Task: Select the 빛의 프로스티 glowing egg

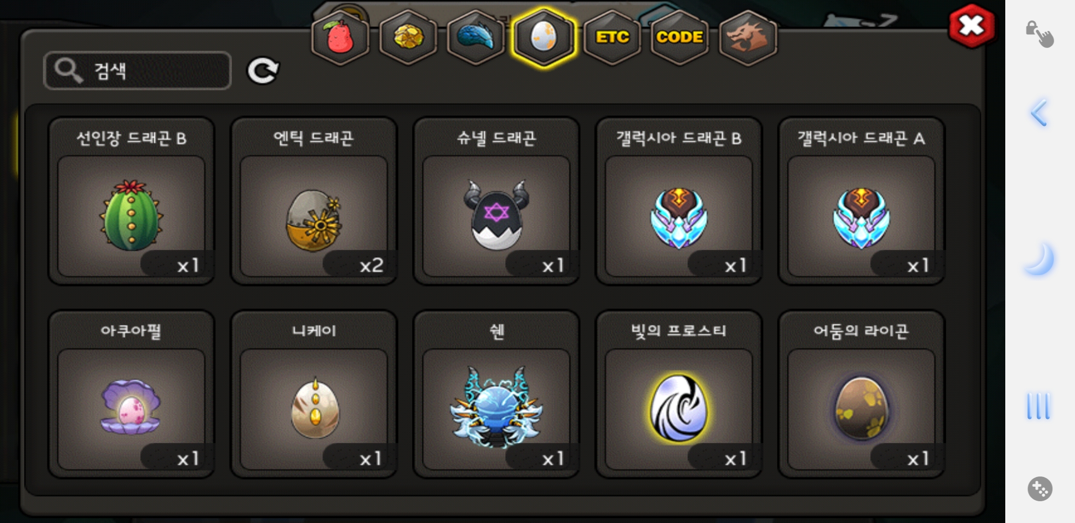Action: pyautogui.click(x=679, y=394)
